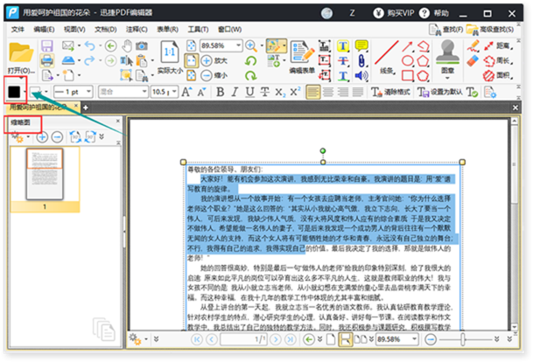
Task: Toggle Italic formatting
Action: [235, 92]
